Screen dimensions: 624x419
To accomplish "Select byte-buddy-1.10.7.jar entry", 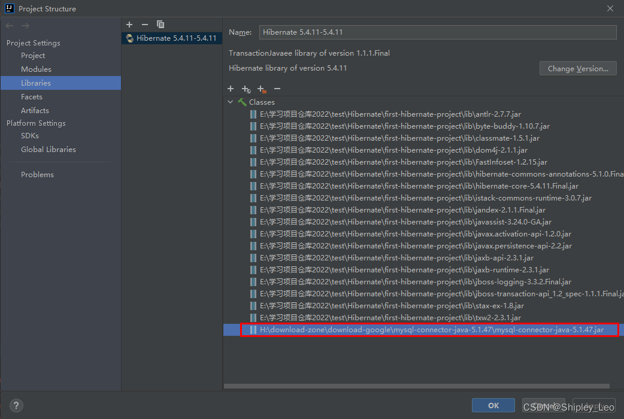I will [404, 126].
